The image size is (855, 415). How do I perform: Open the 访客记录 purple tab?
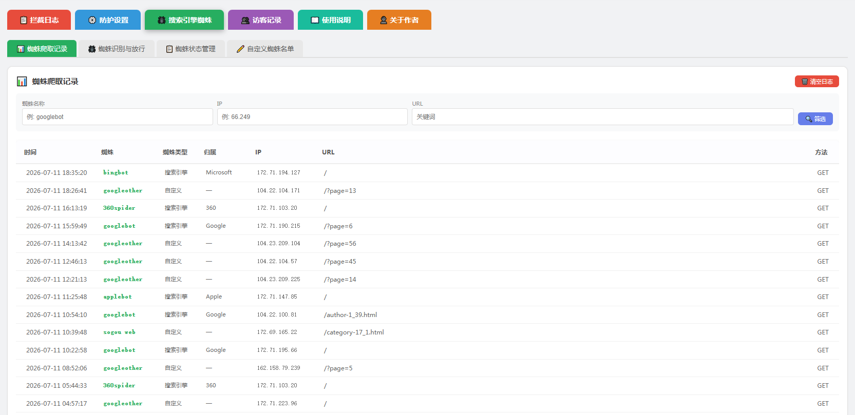click(261, 20)
